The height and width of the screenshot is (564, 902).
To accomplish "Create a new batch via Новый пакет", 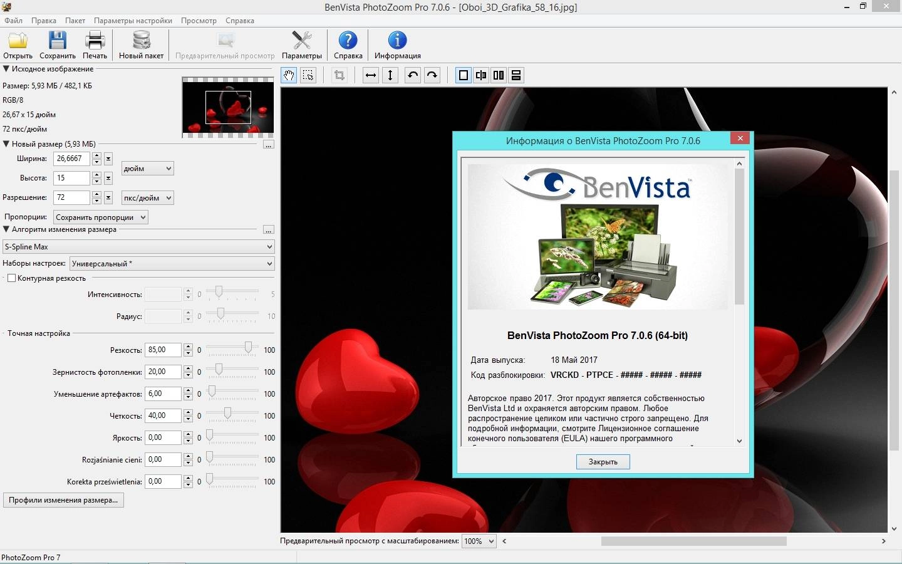I will (x=142, y=45).
